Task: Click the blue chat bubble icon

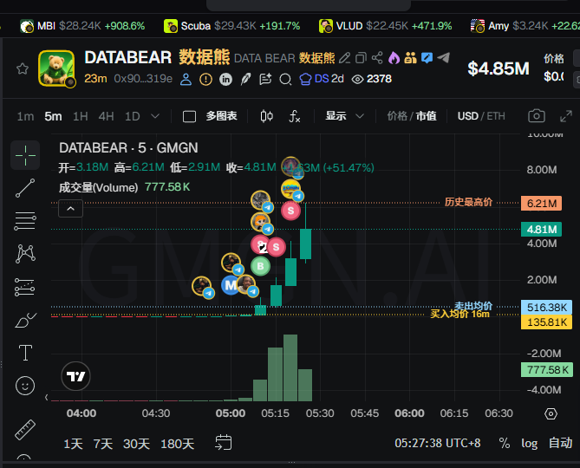Action: 427,58
